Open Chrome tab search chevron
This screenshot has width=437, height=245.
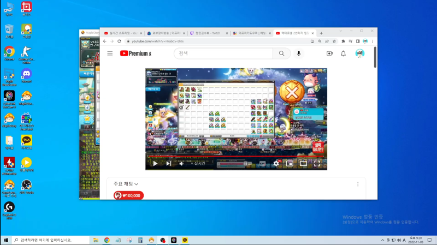click(340, 31)
